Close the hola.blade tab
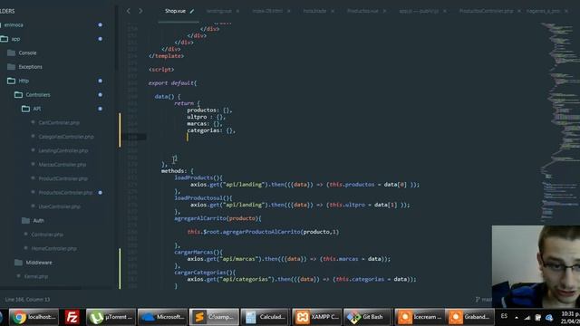The height and width of the screenshot is (326, 580). 333,11
